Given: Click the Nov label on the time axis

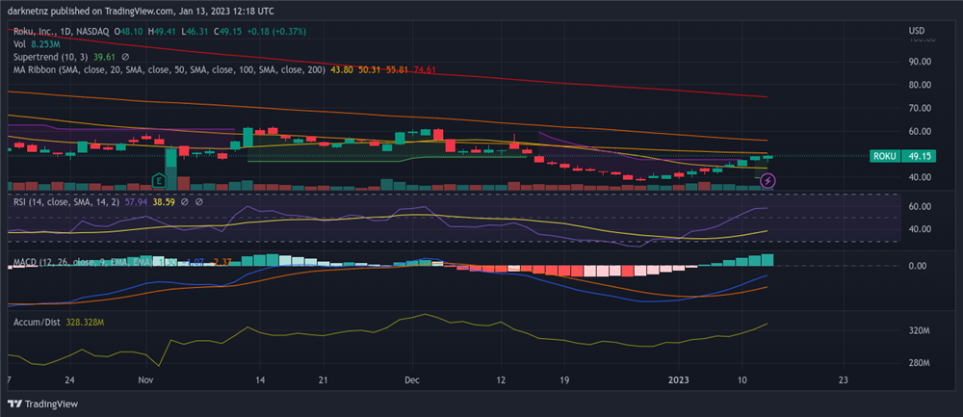Looking at the screenshot, I should click(145, 379).
